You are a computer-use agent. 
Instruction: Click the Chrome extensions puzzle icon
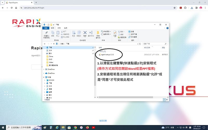coord(185,8)
